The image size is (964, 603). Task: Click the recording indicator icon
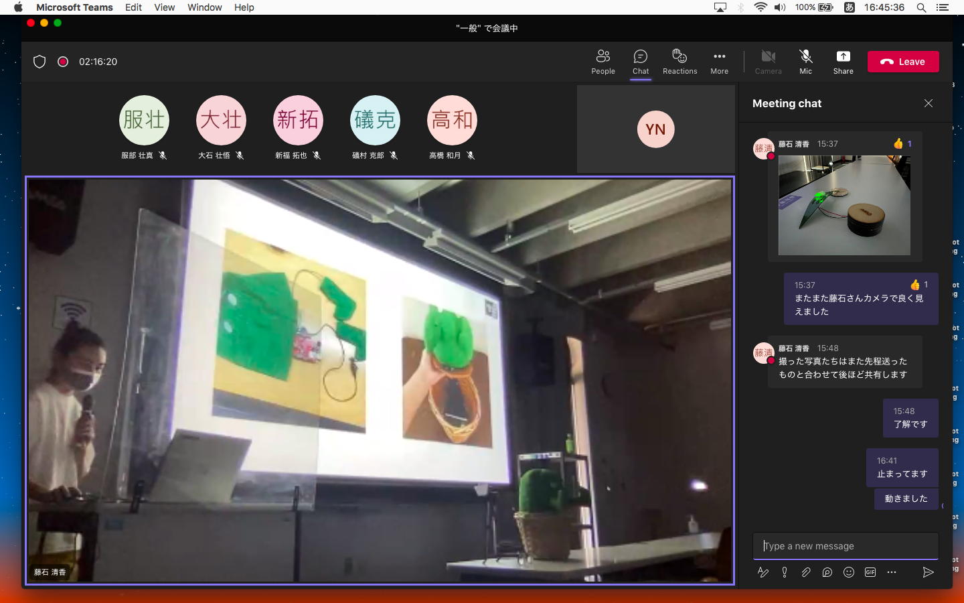pos(63,62)
